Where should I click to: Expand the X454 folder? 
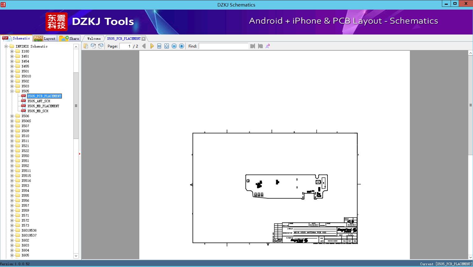click(x=12, y=61)
